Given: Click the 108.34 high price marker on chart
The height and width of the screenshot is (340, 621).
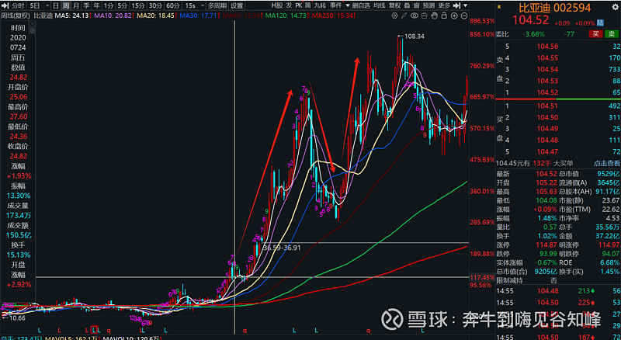Looking at the screenshot, I should point(415,36).
